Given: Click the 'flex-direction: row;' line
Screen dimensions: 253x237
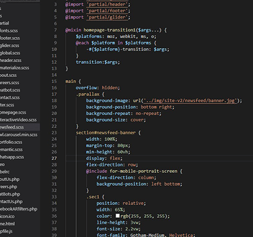Looking at the screenshot, I should tap(112, 164).
